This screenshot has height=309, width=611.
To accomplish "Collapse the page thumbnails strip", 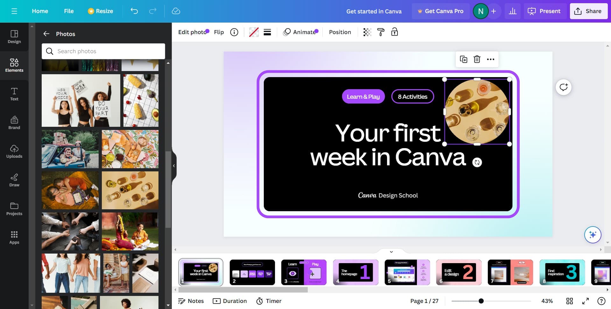I will tap(391, 252).
